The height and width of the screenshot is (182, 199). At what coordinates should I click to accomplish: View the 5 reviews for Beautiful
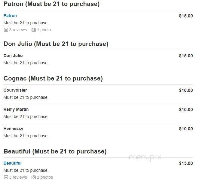pos(18,177)
